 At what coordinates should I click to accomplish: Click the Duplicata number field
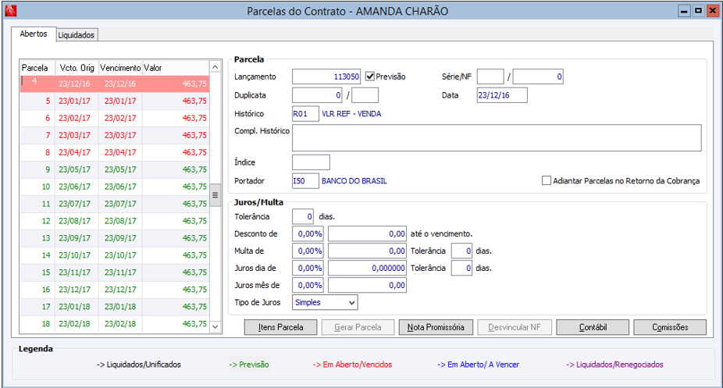pyautogui.click(x=317, y=95)
